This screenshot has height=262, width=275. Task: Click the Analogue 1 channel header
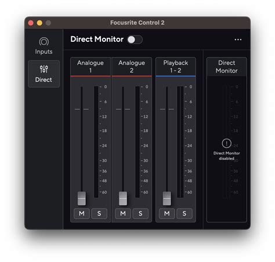tap(91, 66)
